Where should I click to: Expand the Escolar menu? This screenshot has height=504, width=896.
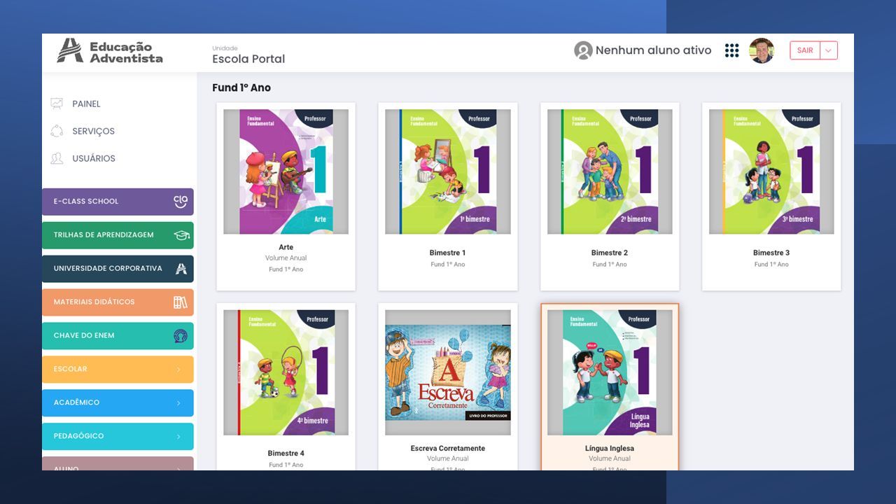(x=118, y=369)
